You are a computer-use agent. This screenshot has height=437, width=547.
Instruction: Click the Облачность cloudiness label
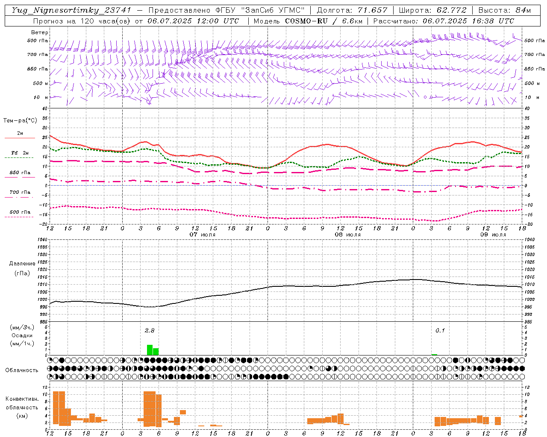[x=22, y=370]
